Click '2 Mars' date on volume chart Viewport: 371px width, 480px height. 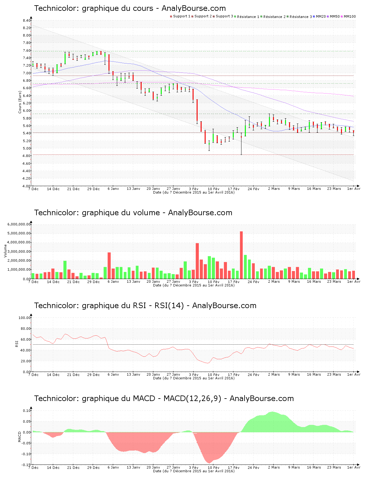coord(274,282)
